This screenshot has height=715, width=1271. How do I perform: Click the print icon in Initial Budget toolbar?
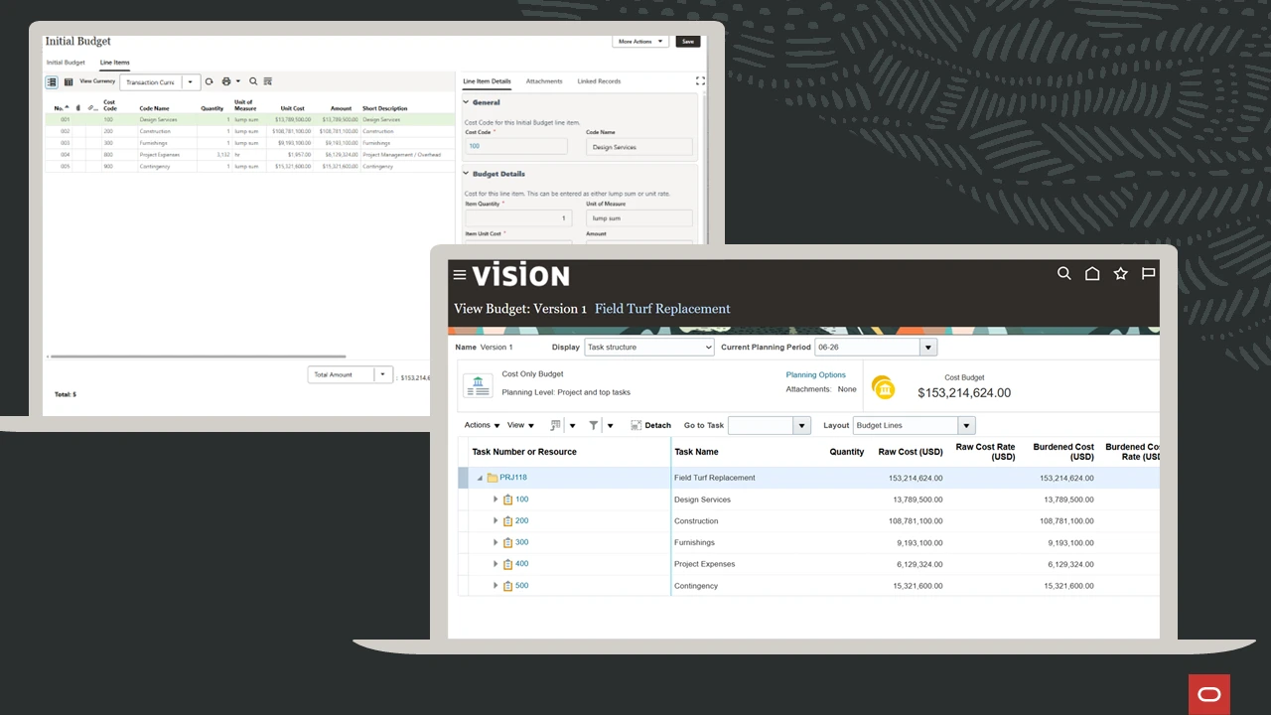click(226, 81)
